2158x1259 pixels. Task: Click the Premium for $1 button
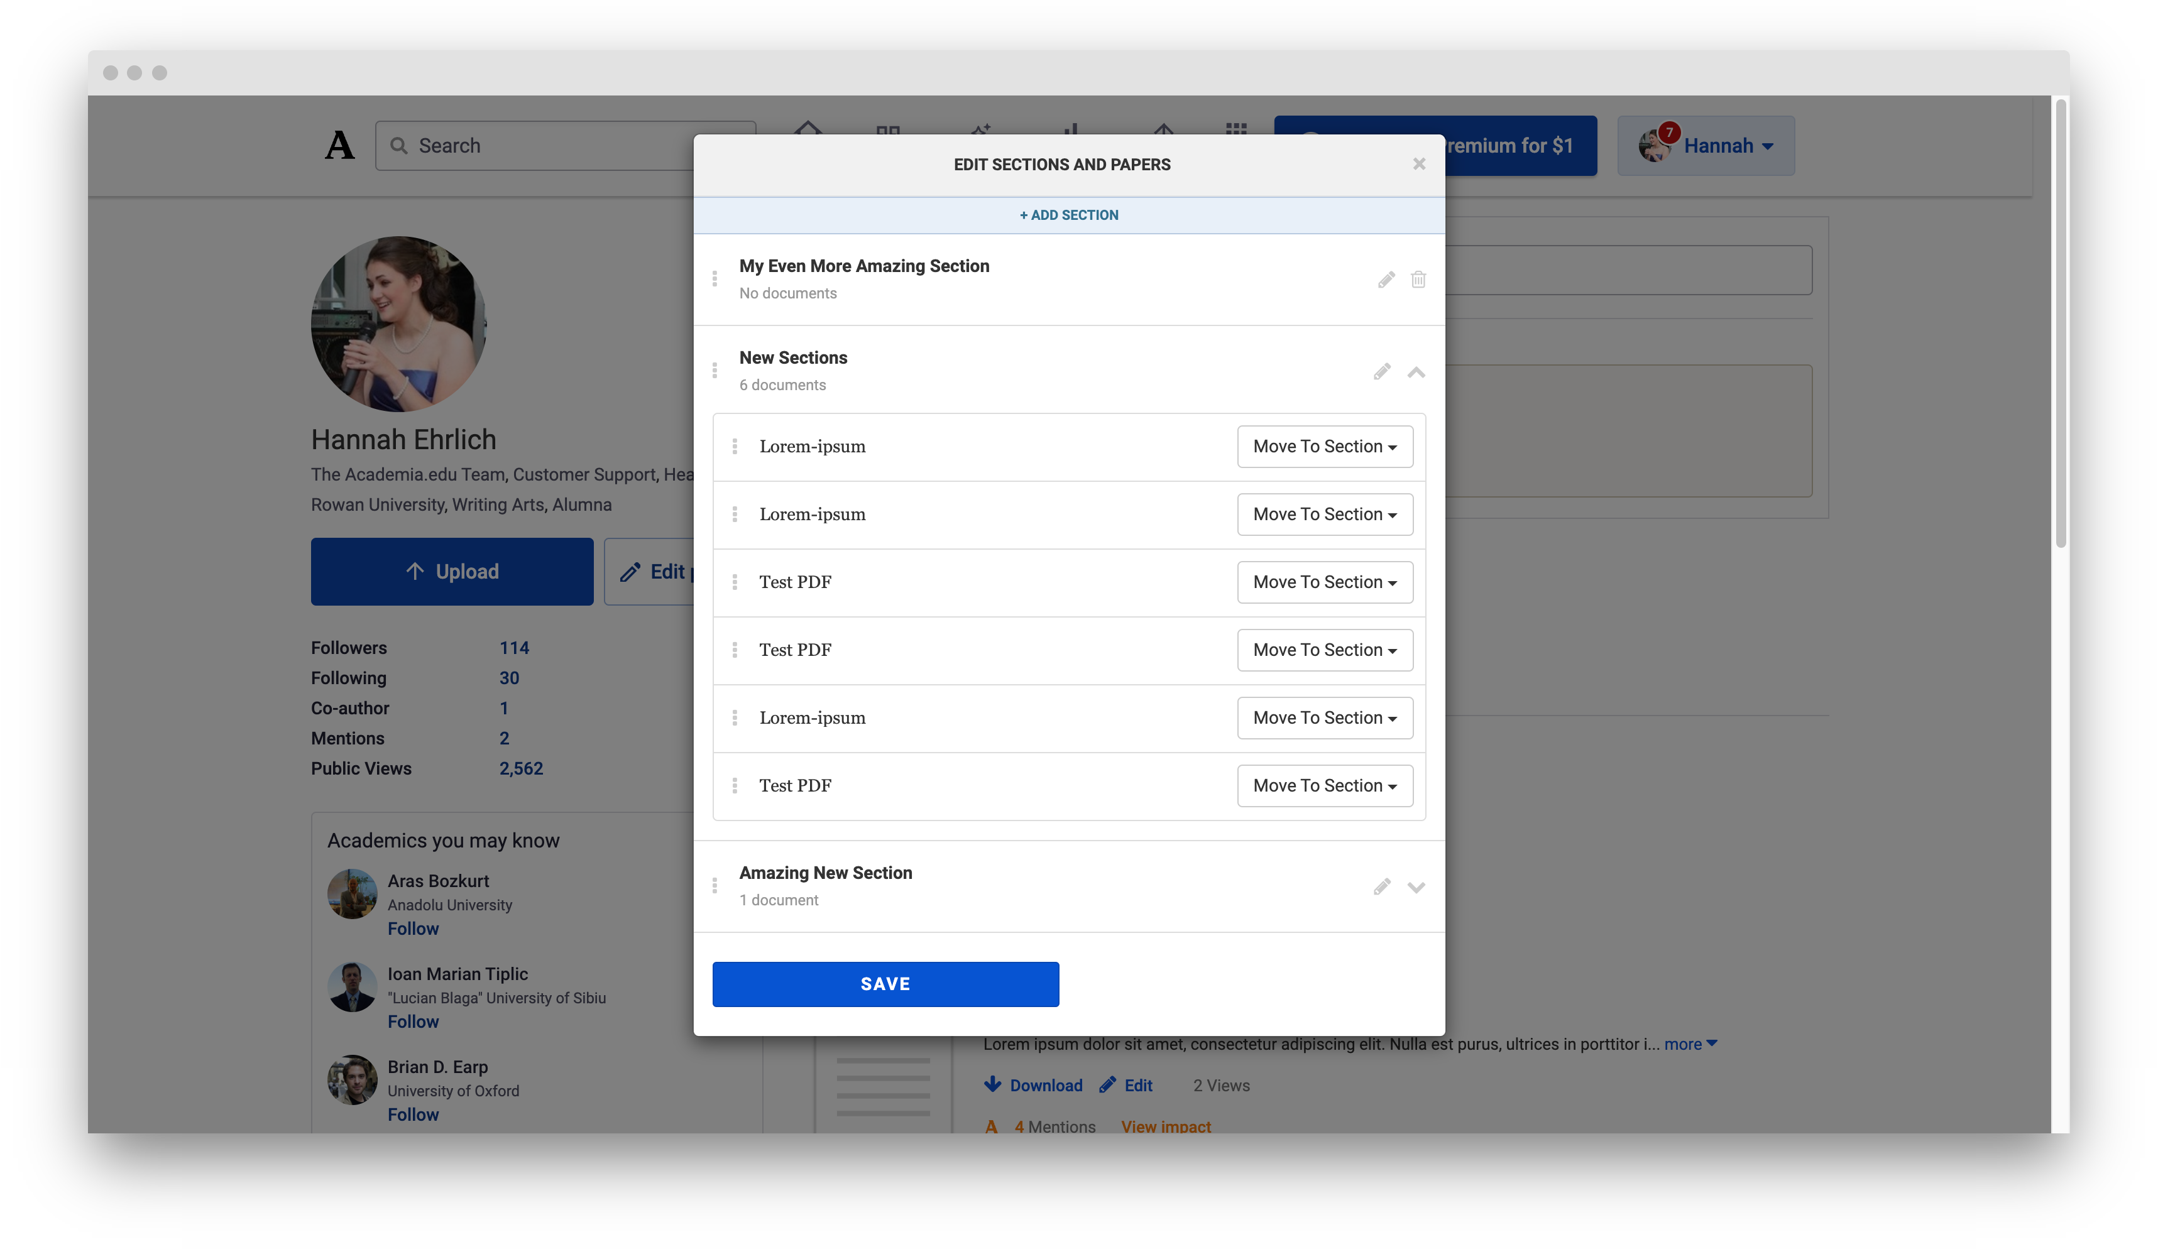[1521, 146]
